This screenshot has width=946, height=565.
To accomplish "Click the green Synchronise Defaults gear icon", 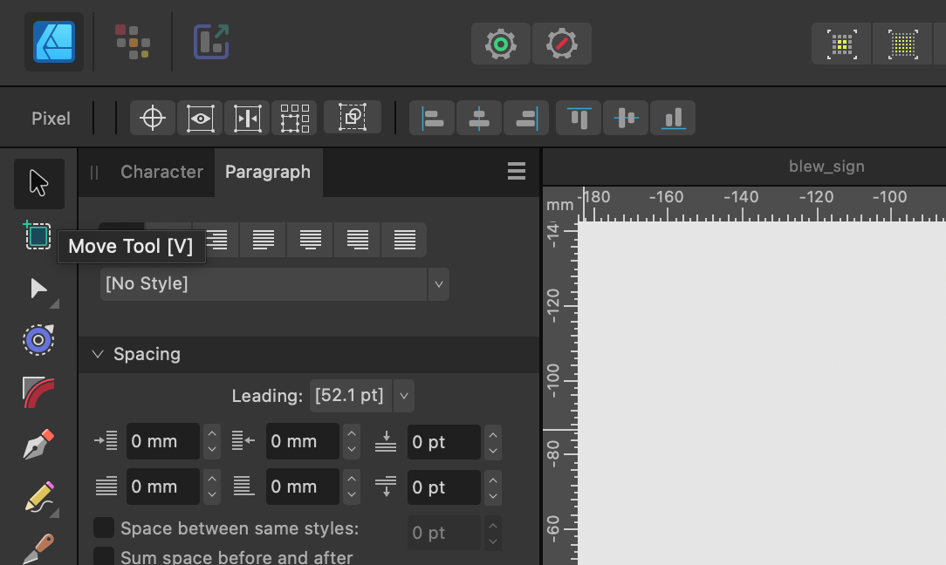I will click(501, 43).
